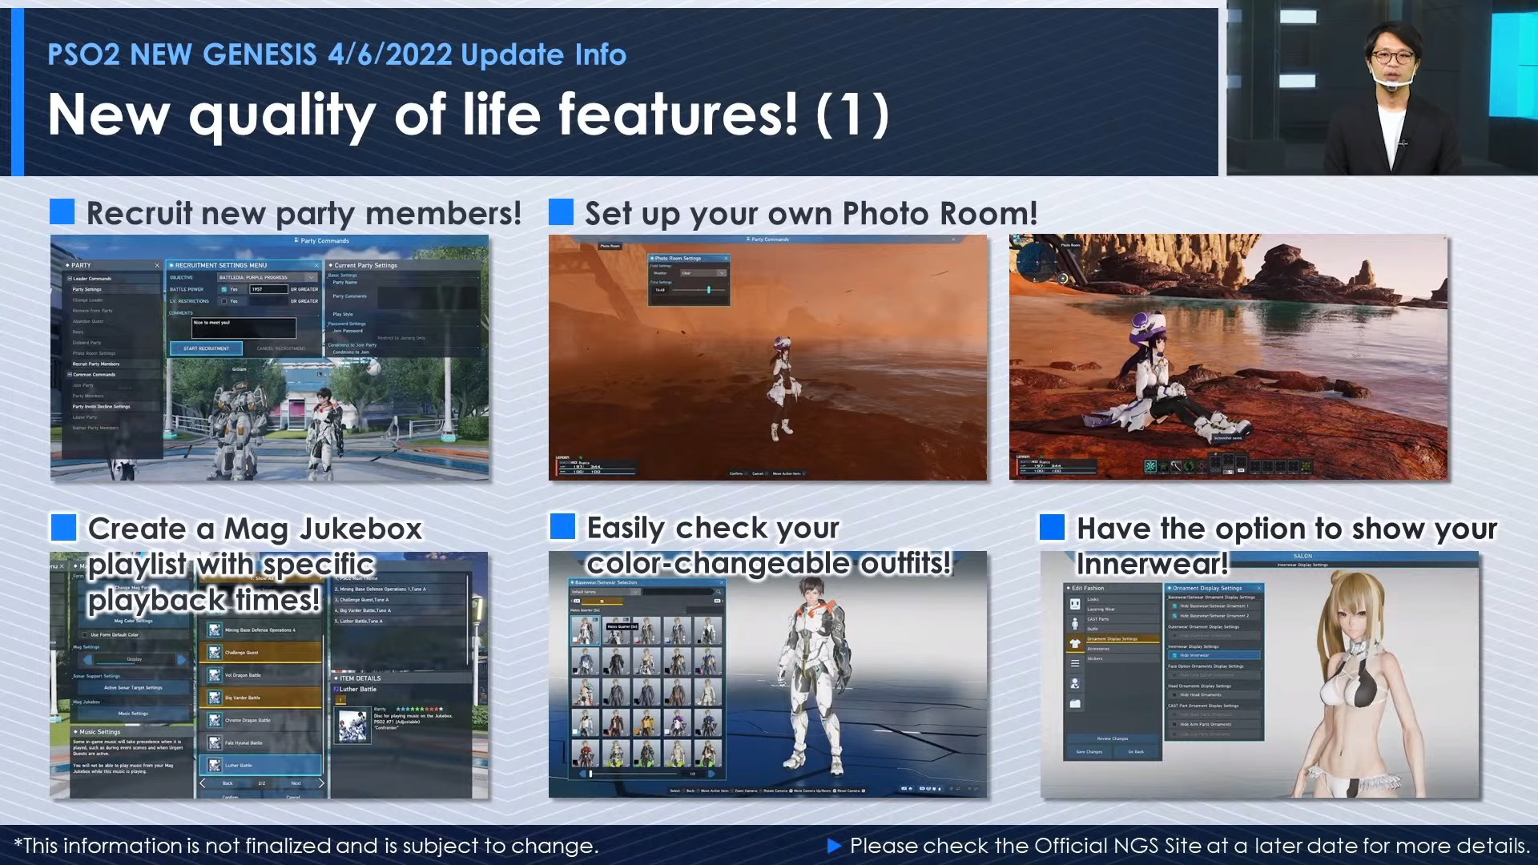
Task: Select playlist entry 3 Challenge Quest, Tune A
Action: 400,600
